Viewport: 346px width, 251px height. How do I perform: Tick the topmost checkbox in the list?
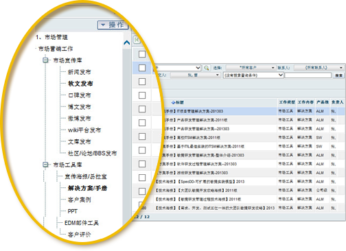[142, 54]
